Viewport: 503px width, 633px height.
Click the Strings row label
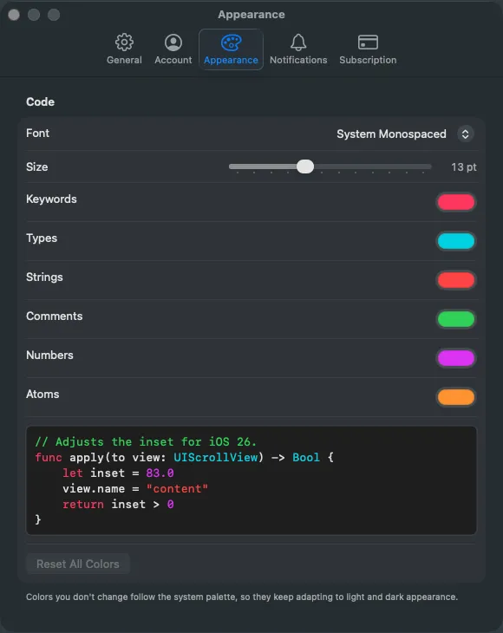pos(44,277)
